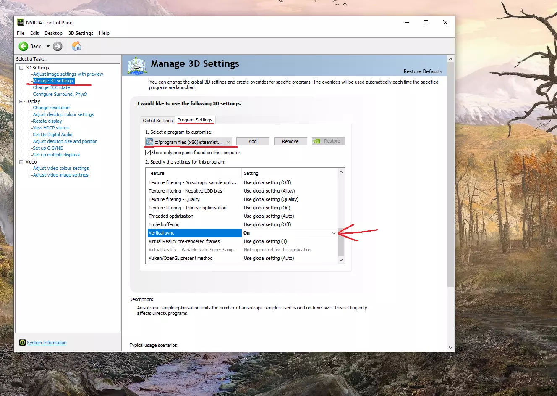The height and width of the screenshot is (396, 557).
Task: Open the System Information link
Action: pyautogui.click(x=47, y=343)
